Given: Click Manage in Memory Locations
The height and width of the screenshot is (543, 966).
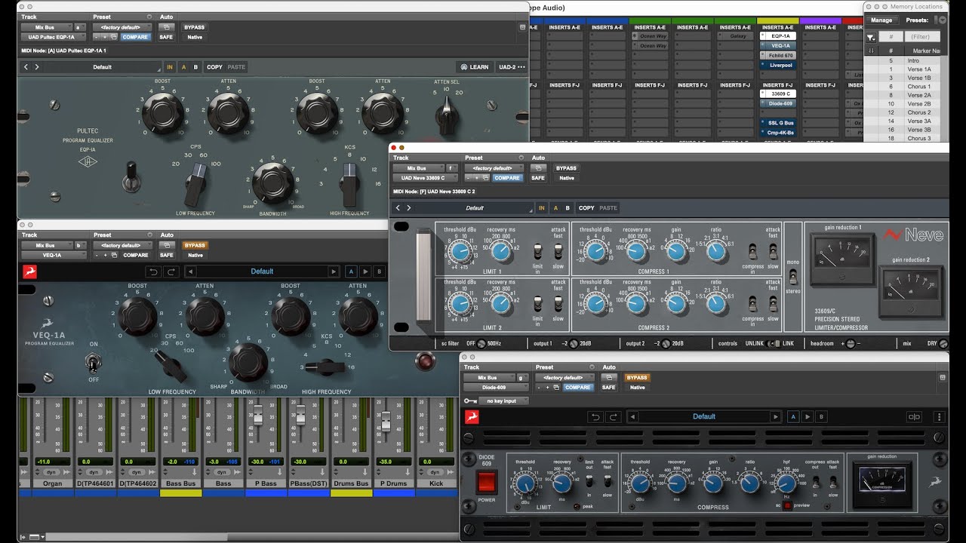Looking at the screenshot, I should [881, 20].
